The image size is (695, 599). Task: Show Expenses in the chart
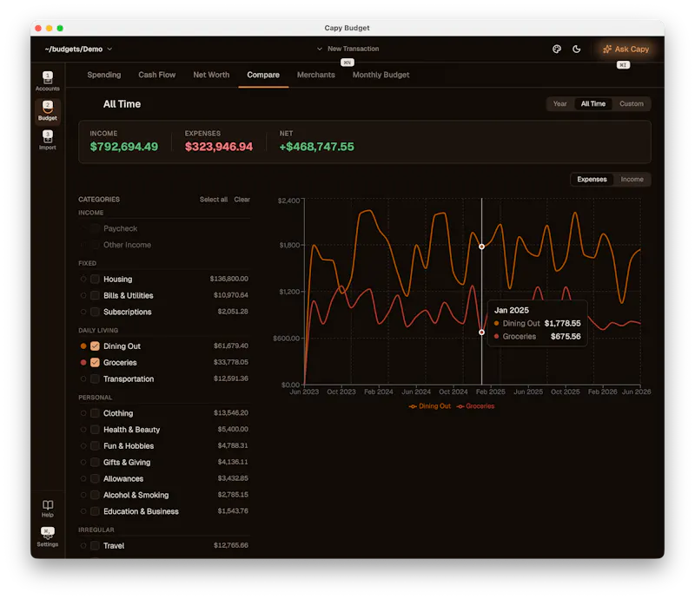pyautogui.click(x=592, y=180)
